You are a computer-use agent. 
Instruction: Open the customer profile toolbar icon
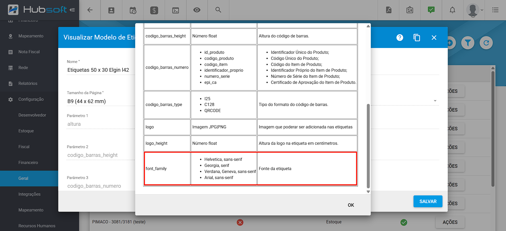pos(111,10)
